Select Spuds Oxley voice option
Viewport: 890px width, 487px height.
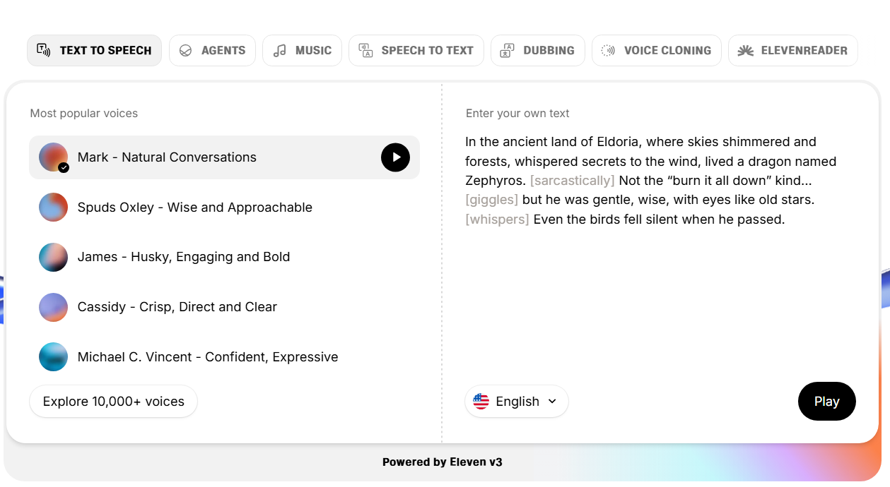click(x=194, y=208)
